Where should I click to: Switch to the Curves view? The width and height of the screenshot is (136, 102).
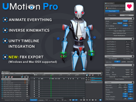tap(41, 100)
